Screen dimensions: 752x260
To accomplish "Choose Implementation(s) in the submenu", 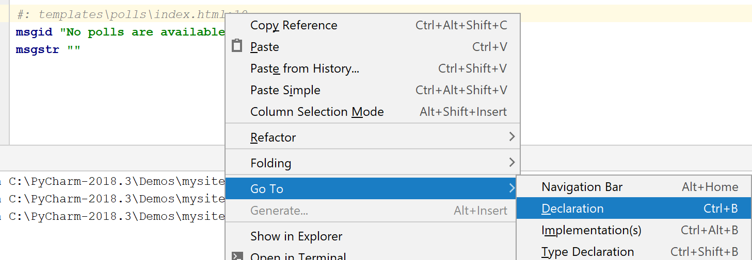I will tap(591, 230).
